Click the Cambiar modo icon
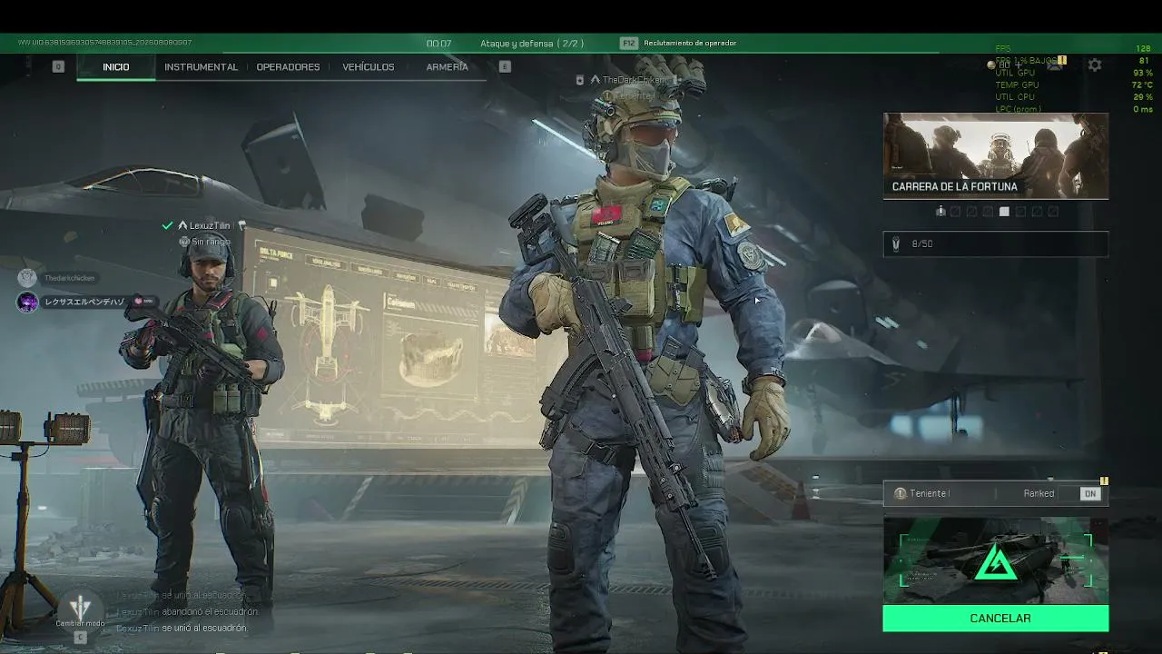This screenshot has width=1162, height=654. point(80,607)
